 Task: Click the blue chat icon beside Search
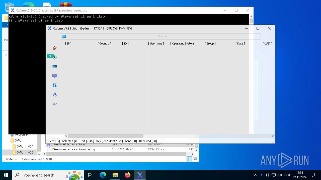pos(64,36)
